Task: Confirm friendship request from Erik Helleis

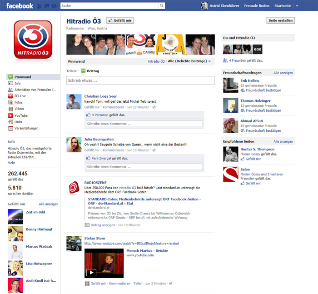Action: (261, 90)
